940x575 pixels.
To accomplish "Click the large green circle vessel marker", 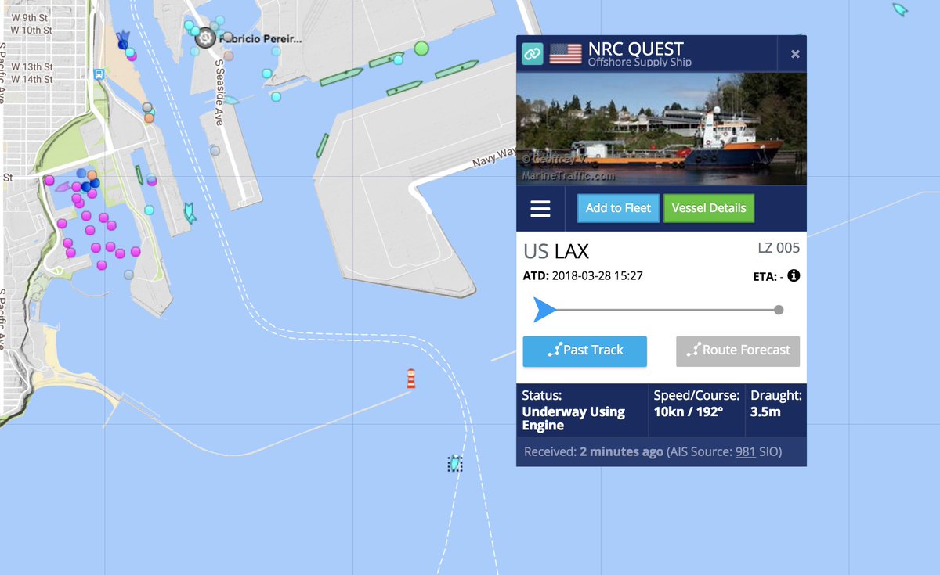I will [421, 49].
